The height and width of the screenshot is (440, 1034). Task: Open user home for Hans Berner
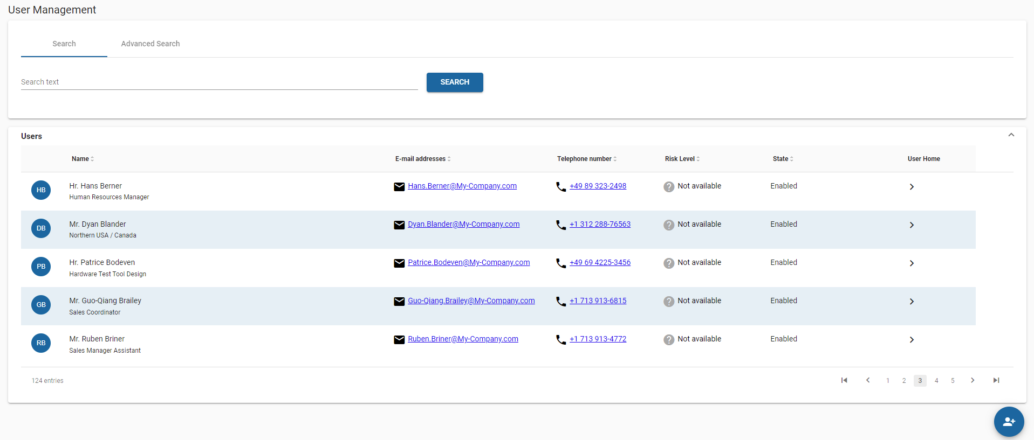point(912,187)
